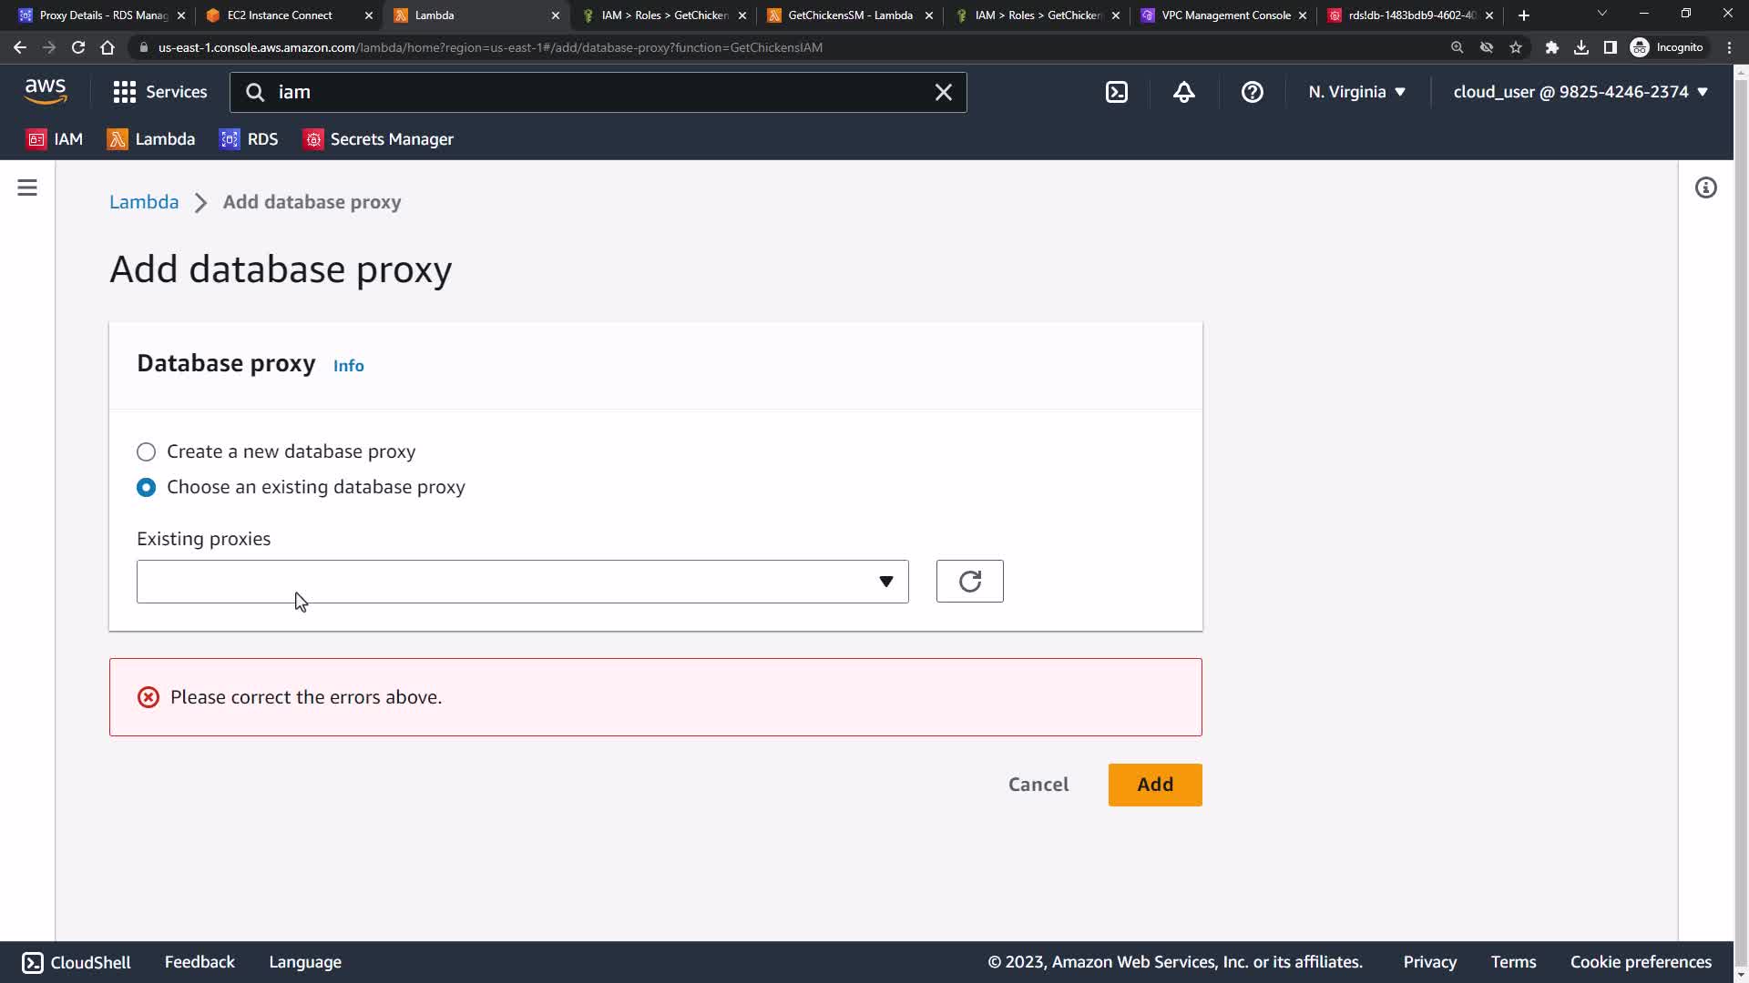Open the N. Virginia region dropdown
Screen dimensions: 1749x983
point(1356,92)
